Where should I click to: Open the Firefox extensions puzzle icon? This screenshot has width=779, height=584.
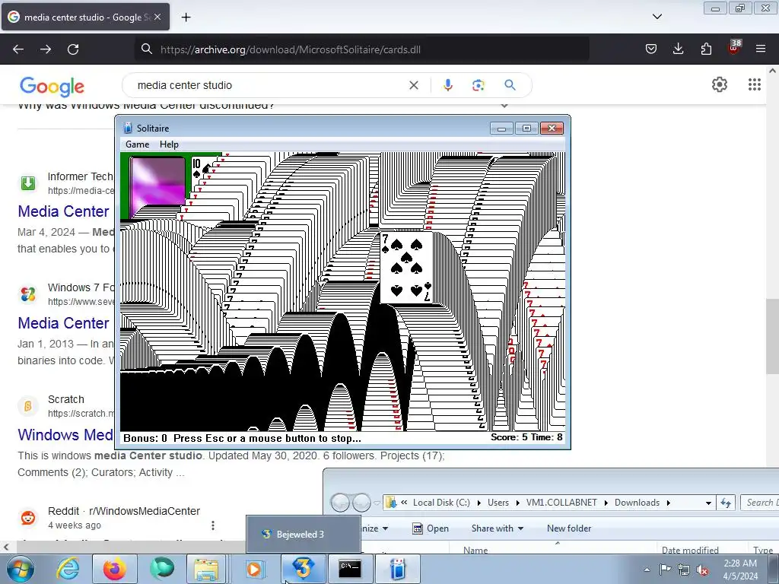coord(706,49)
